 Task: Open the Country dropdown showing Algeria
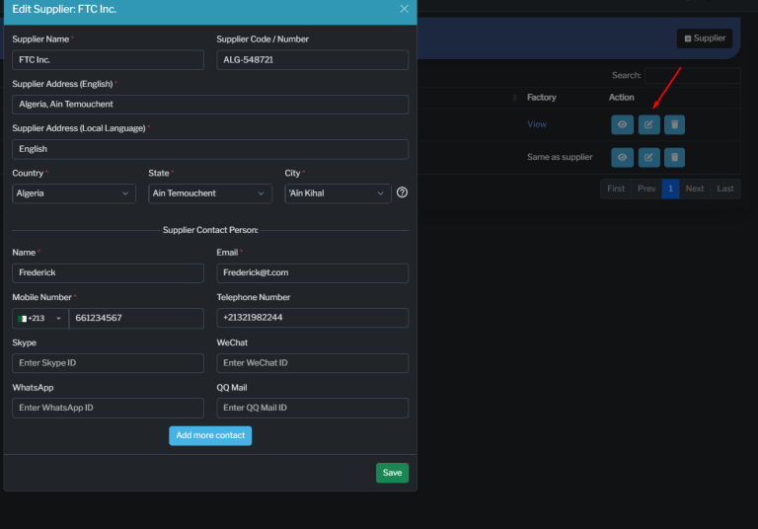click(x=74, y=193)
